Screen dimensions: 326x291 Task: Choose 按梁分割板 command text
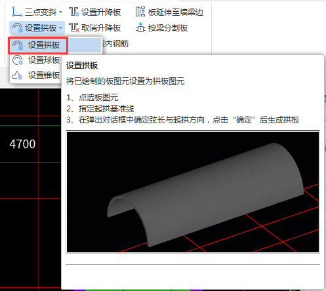pos(168,28)
